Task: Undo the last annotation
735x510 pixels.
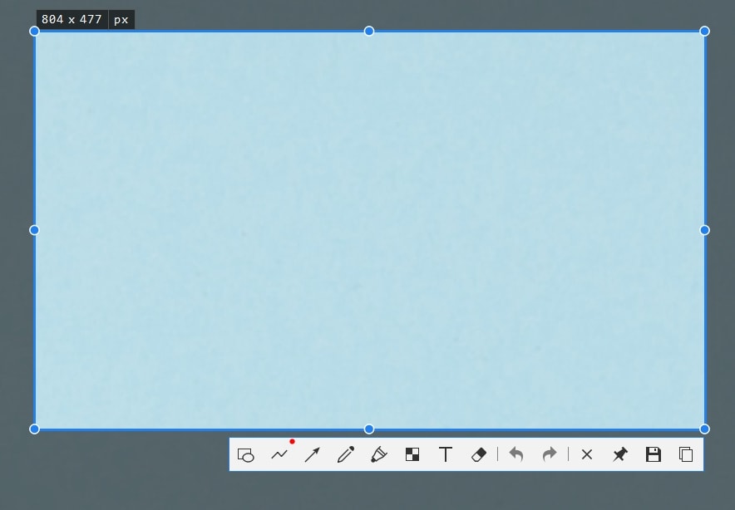Action: tap(516, 454)
